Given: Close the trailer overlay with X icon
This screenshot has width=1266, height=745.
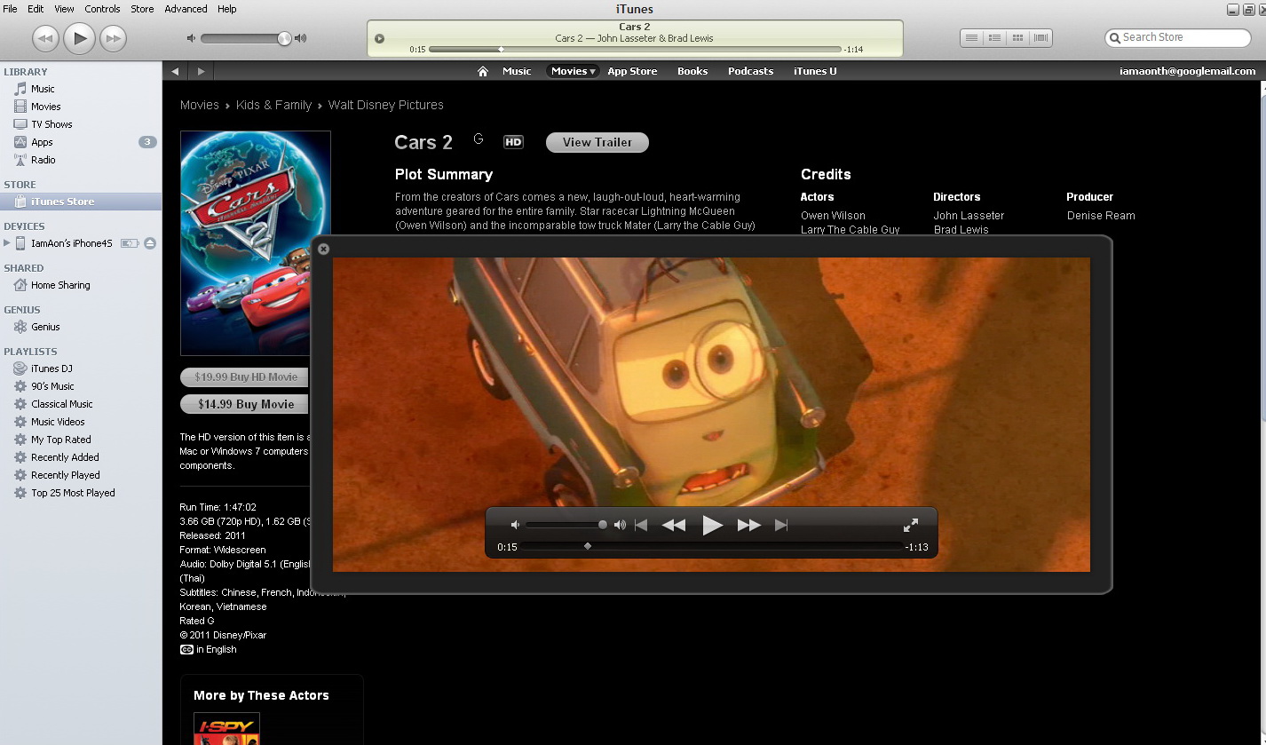Looking at the screenshot, I should click(323, 249).
